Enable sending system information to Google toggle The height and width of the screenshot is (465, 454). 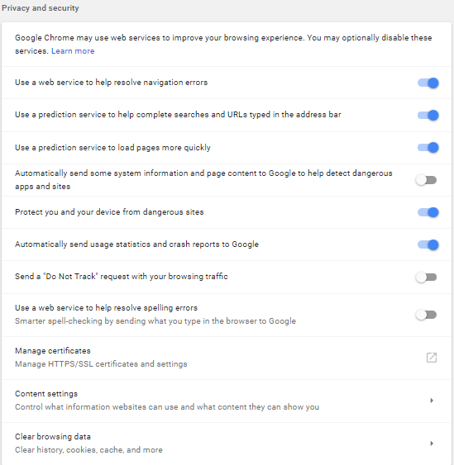(426, 180)
